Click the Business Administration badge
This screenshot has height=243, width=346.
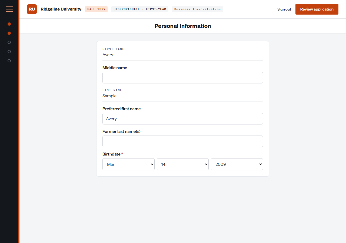(197, 9)
